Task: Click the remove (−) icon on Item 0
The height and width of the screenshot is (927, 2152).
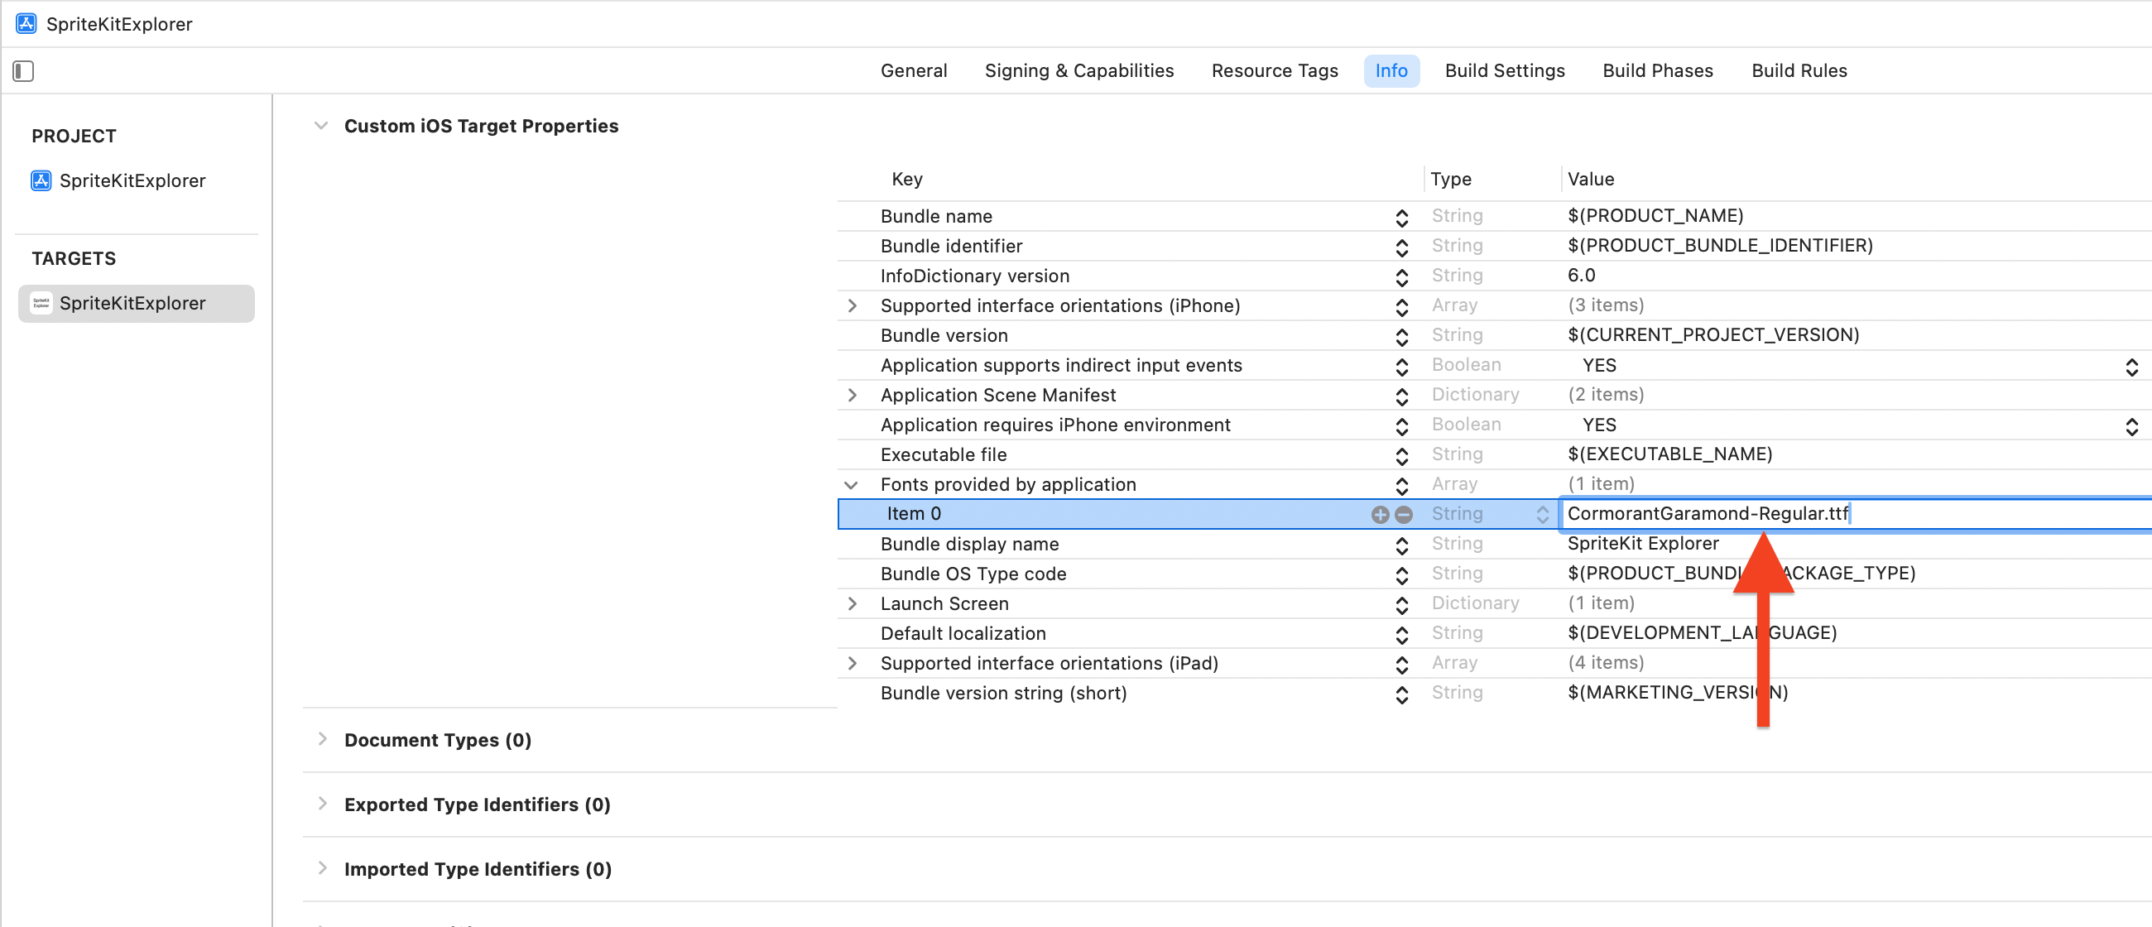Action: click(x=1404, y=515)
